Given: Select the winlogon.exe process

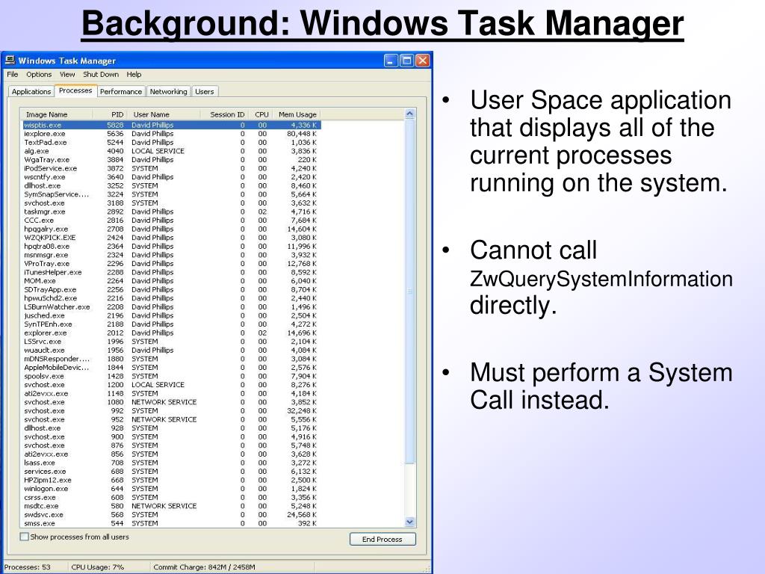Looking at the screenshot, I should coord(172,489).
